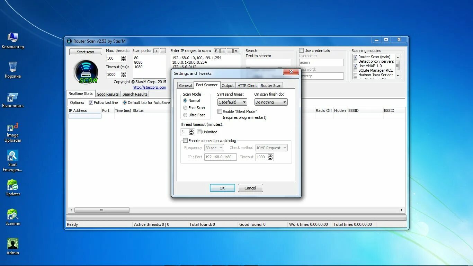This screenshot has height=266, width=473.
Task: Open the Search Results tab
Action: (135, 94)
